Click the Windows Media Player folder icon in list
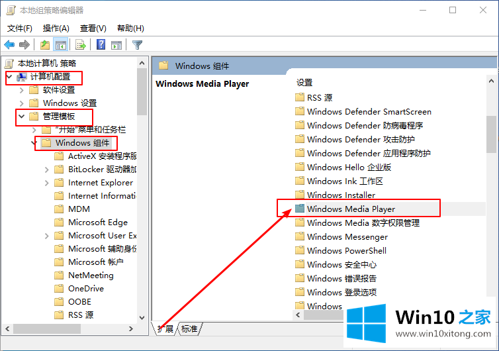The height and width of the screenshot is (351, 499). [x=299, y=209]
